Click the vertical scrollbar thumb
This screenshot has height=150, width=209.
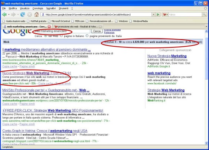[x=206, y=59]
